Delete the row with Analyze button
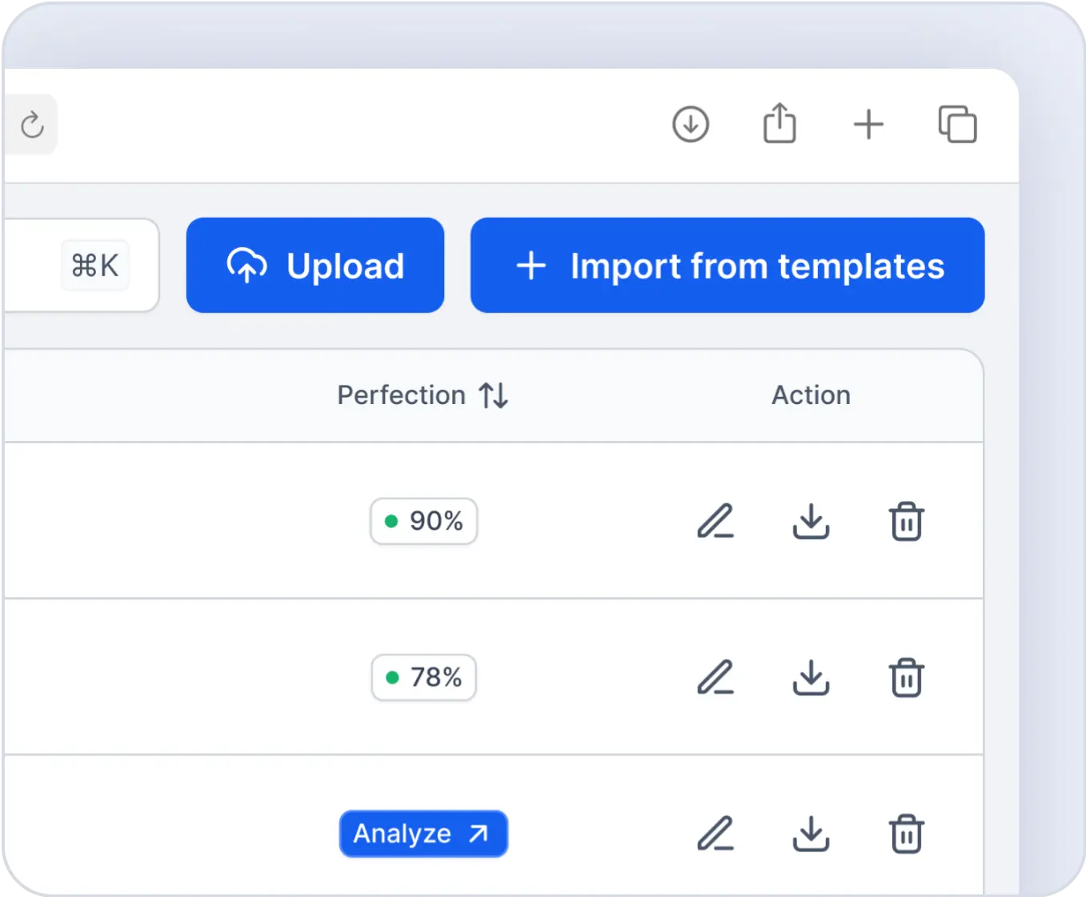The height and width of the screenshot is (897, 1086). tap(906, 834)
